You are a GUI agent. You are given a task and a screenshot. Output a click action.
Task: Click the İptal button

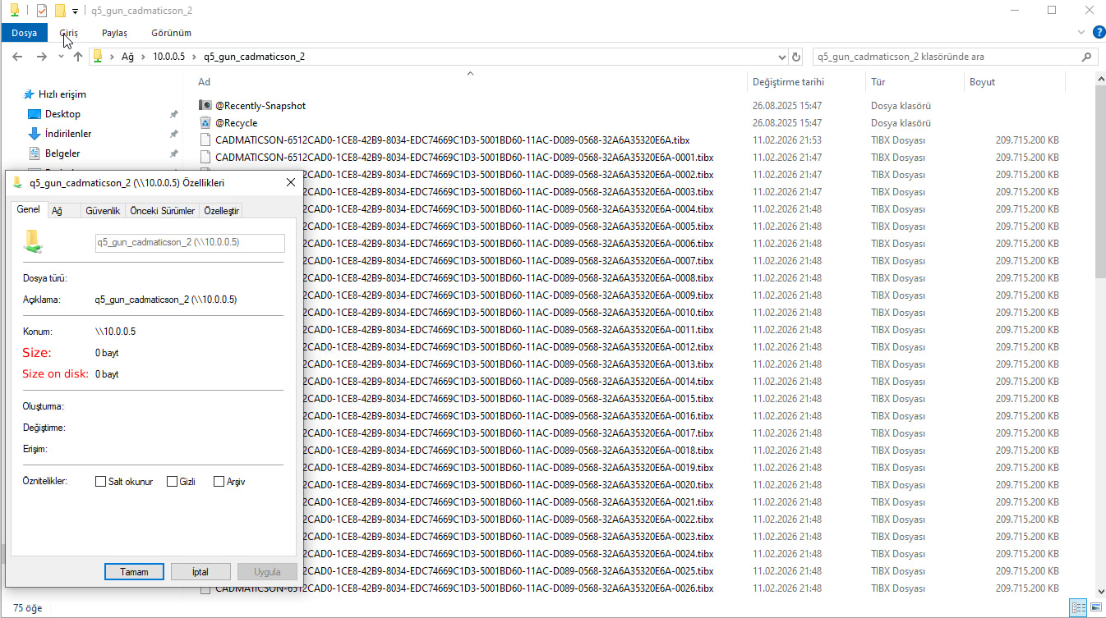point(200,572)
